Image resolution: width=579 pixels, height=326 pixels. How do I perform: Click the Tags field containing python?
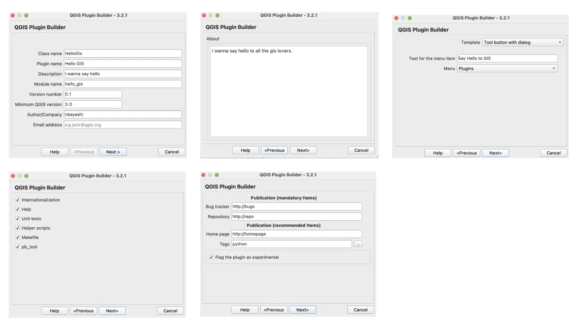[292, 244]
